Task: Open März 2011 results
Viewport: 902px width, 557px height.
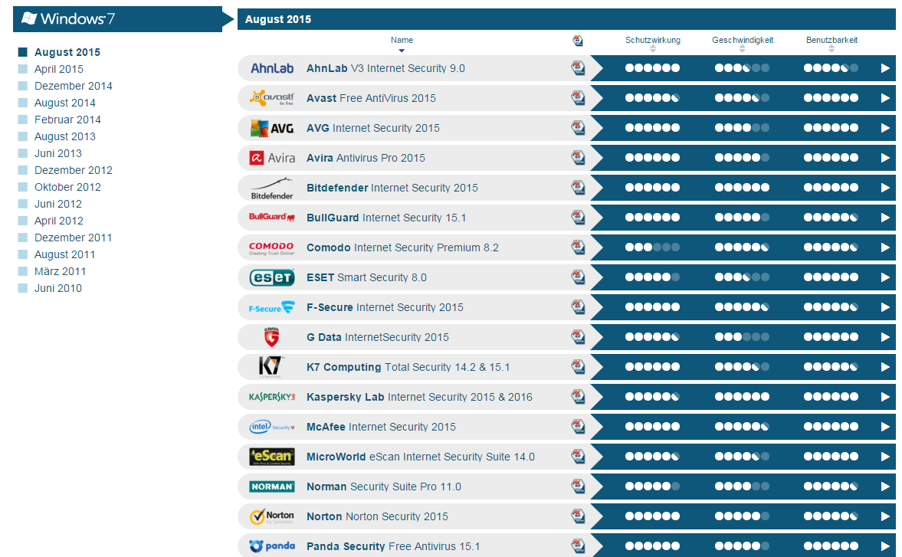Action: [60, 271]
